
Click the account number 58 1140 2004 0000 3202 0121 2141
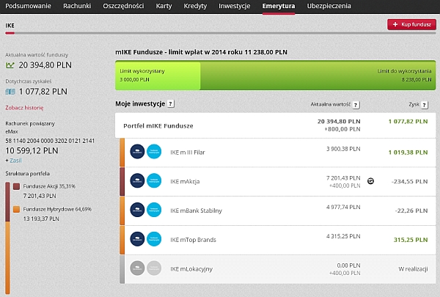coord(50,141)
